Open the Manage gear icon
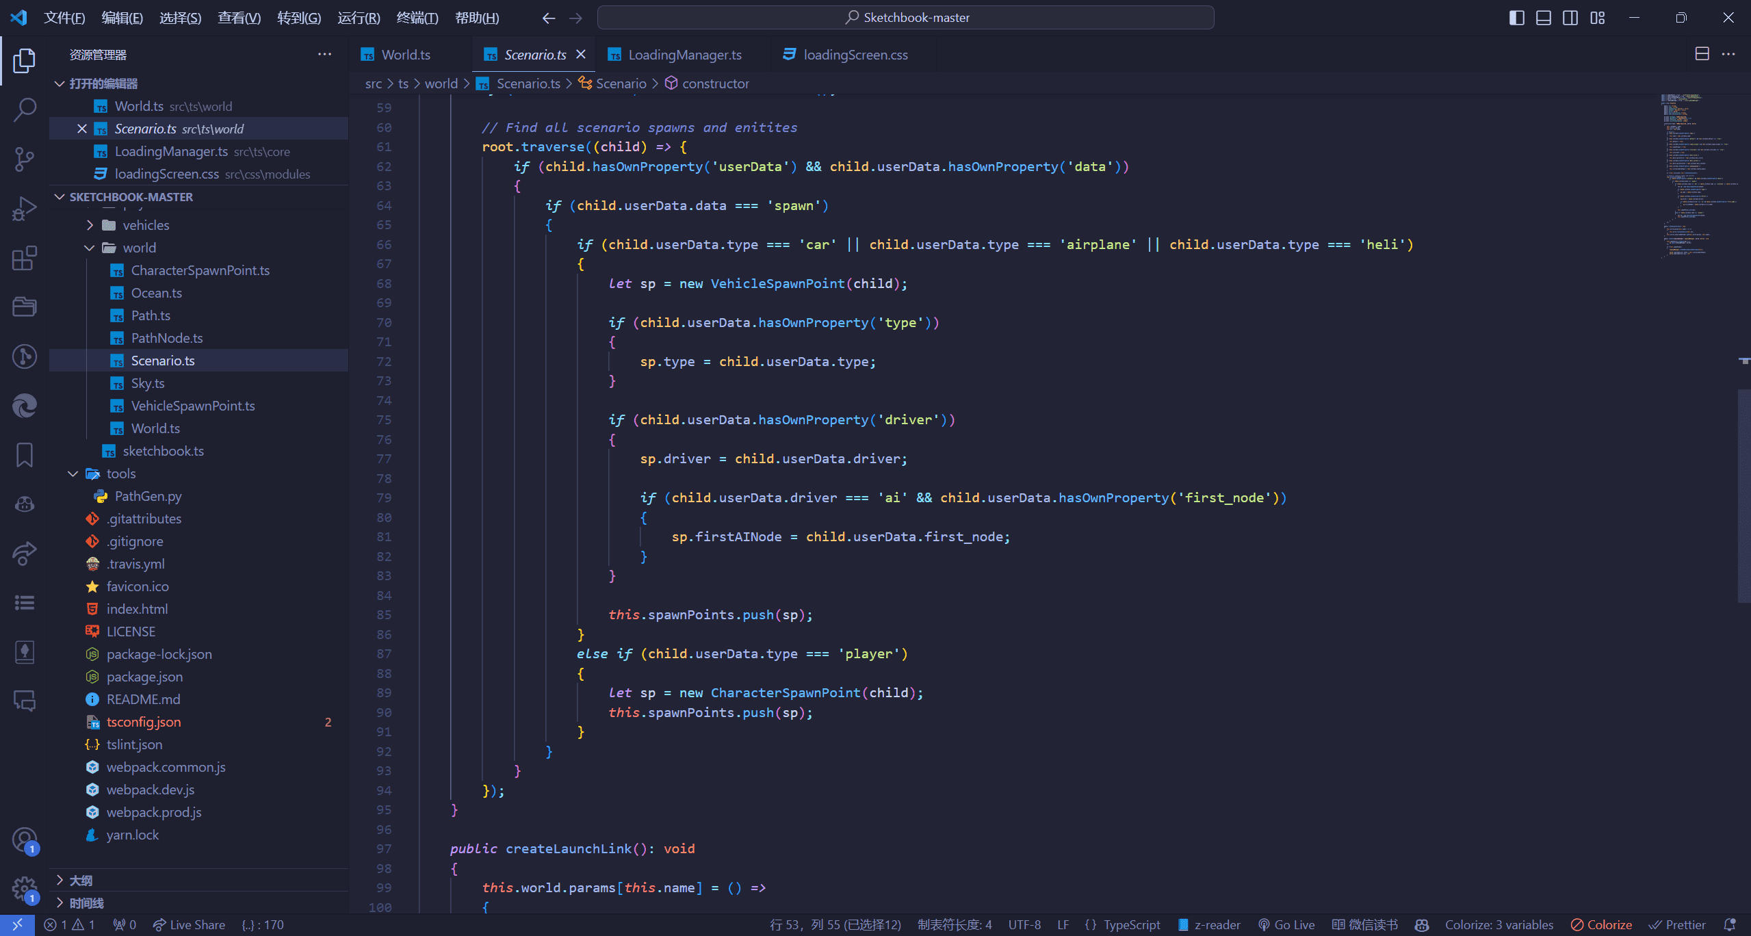The image size is (1751, 936). (x=24, y=889)
